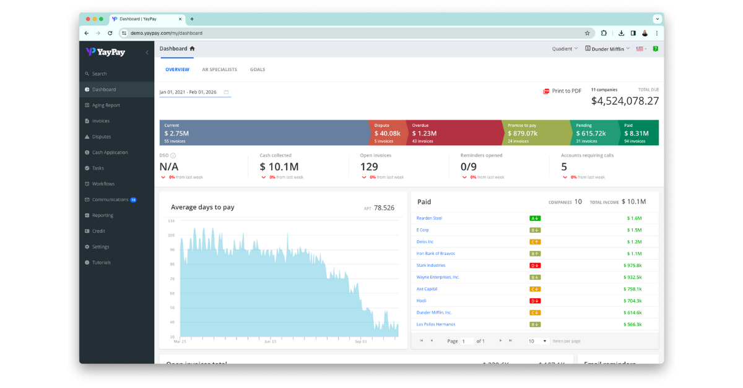Image resolution: width=743 pixels, height=388 pixels.
Task: Click Delos Inc's C rating badge
Action: coord(535,241)
